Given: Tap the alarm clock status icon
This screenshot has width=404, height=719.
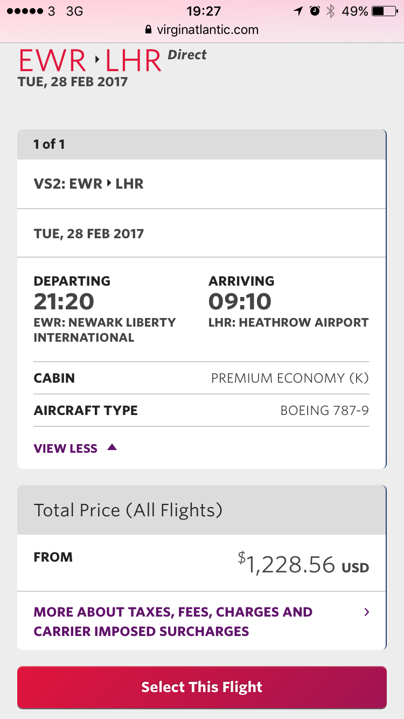Looking at the screenshot, I should (x=315, y=11).
